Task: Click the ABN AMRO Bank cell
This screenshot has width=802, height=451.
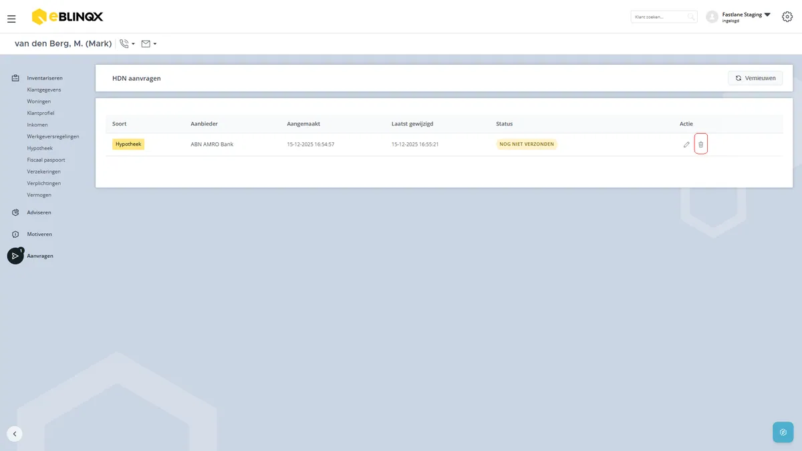Action: point(212,144)
